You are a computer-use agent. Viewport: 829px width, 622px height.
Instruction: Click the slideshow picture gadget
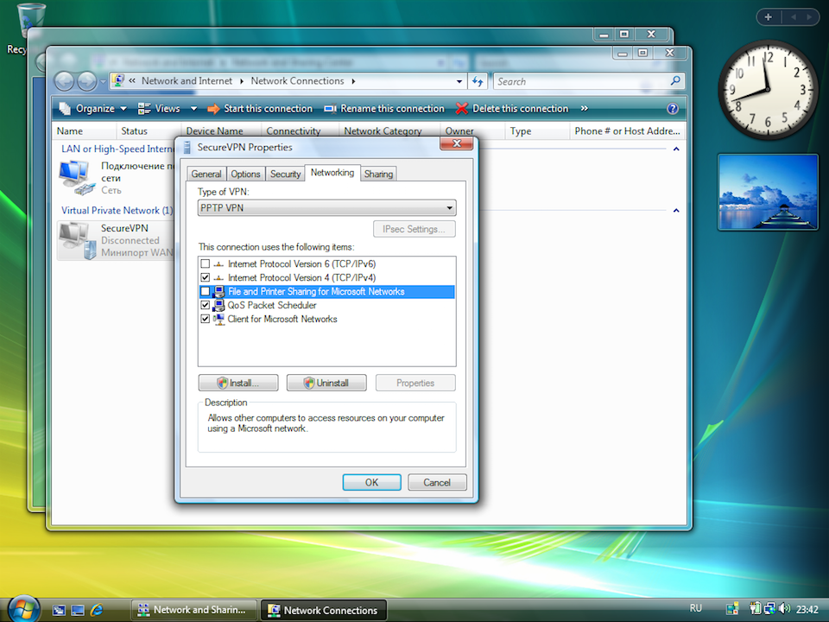coord(768,192)
